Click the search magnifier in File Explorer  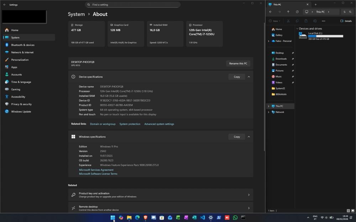350,12
